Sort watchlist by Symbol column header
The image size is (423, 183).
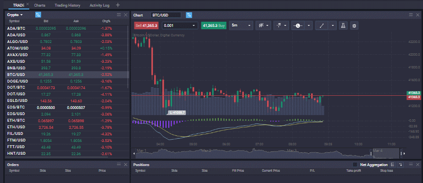(14, 21)
